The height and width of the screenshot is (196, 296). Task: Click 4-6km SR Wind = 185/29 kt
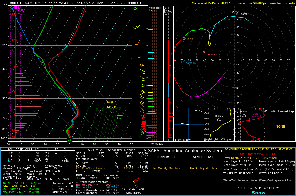97,178
